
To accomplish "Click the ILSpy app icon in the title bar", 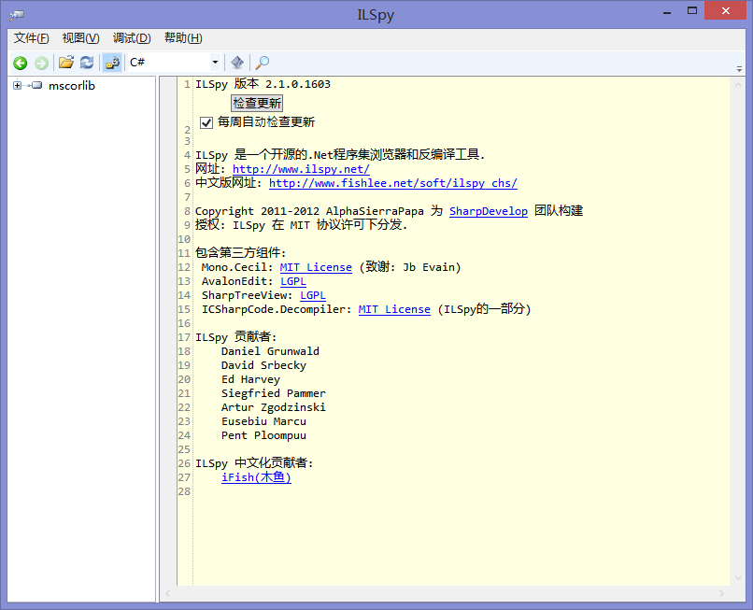I will (16, 15).
